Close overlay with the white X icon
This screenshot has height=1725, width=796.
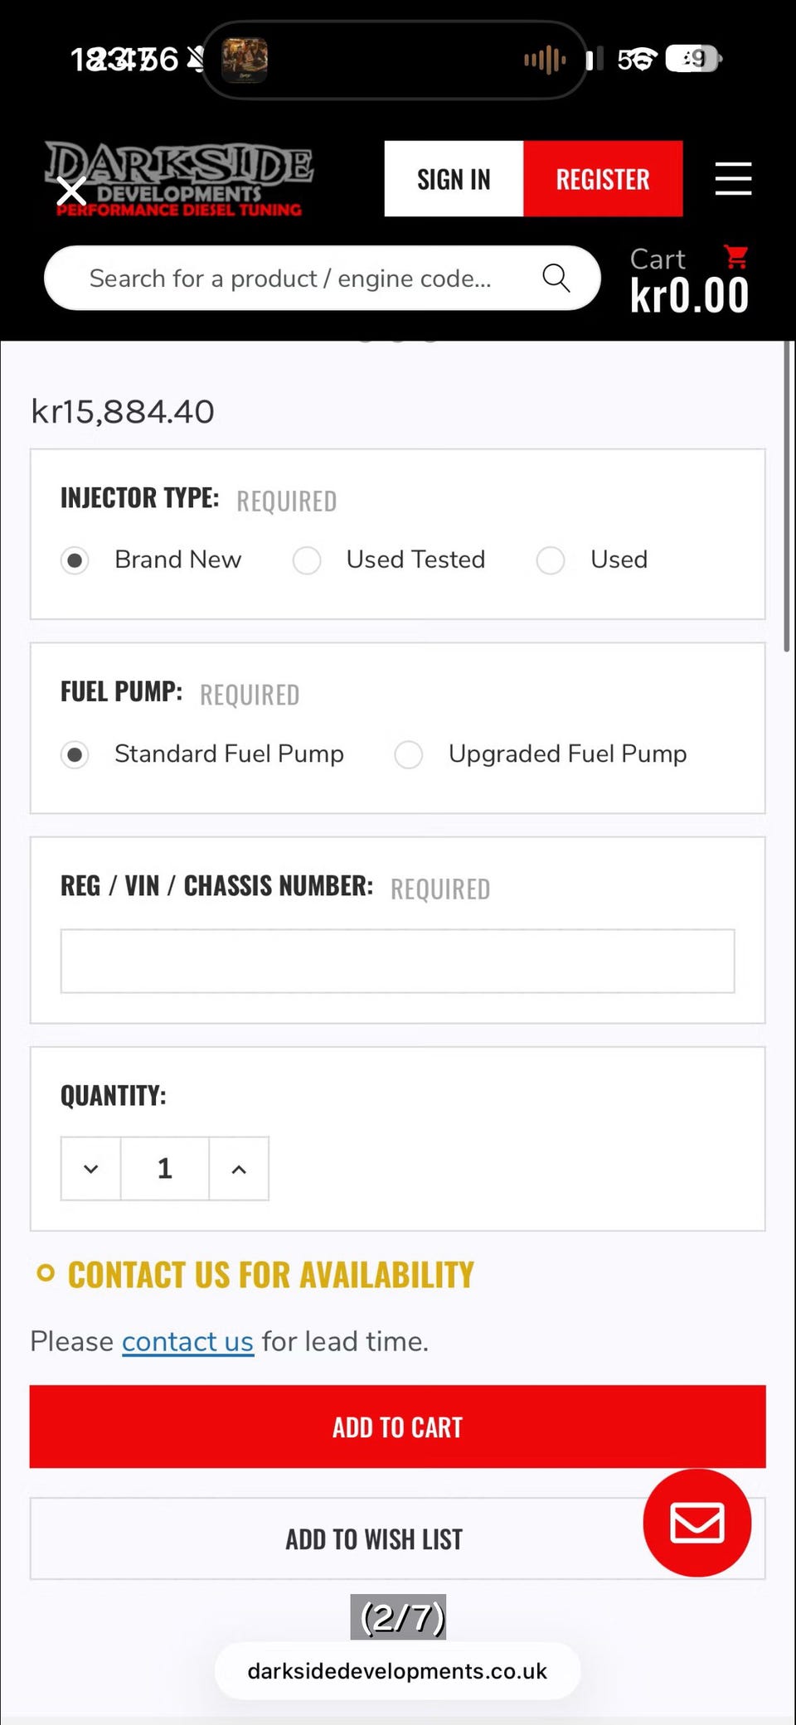point(71,191)
